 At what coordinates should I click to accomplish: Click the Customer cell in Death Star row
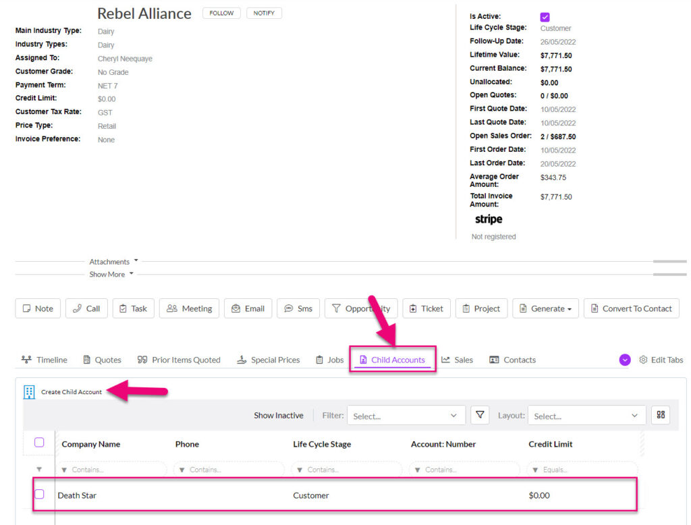coord(311,495)
